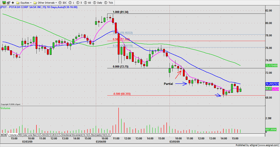Click the 68.00 price axis label
Image resolution: width=280 pixels, height=147 pixels.
click(269, 97)
